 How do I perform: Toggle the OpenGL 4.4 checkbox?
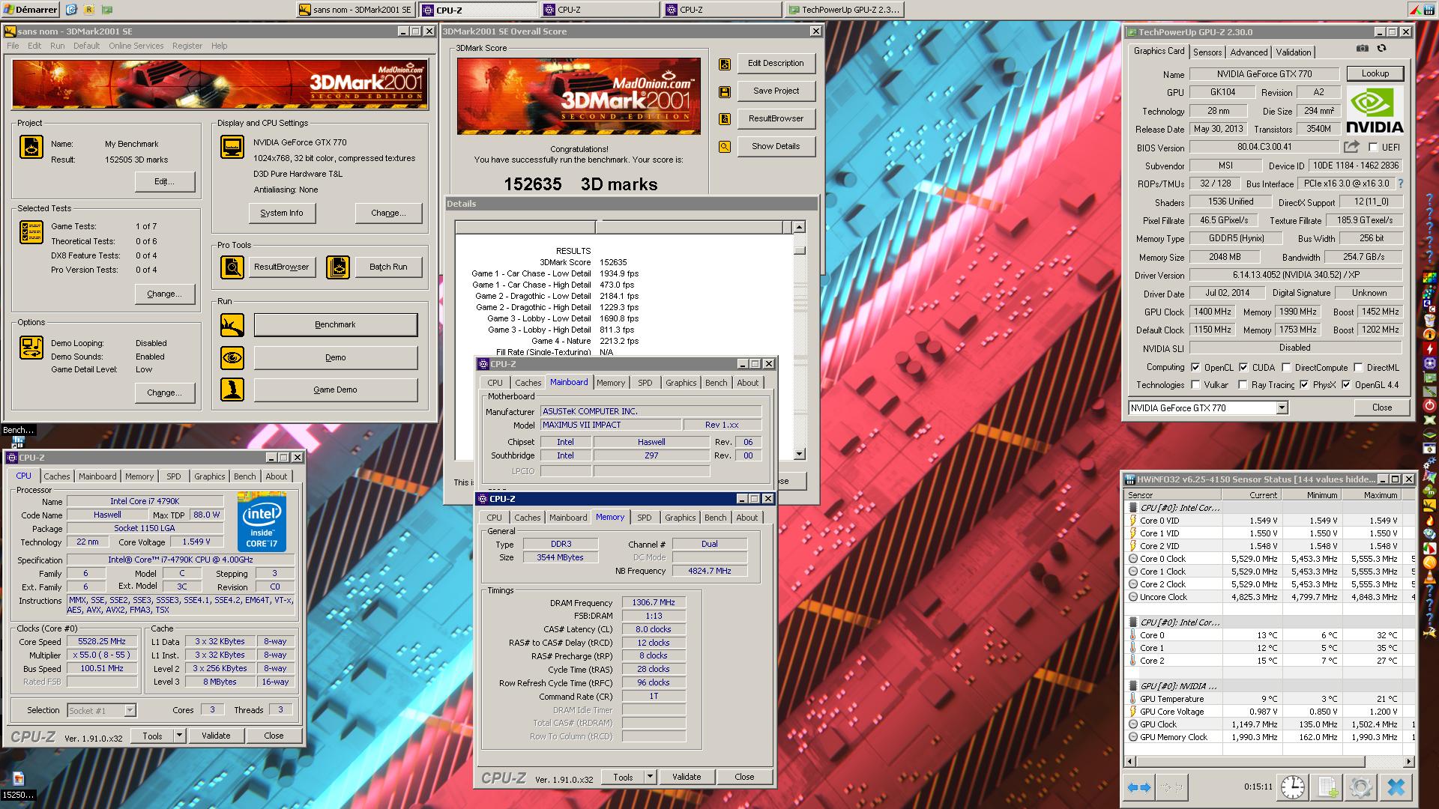[1346, 384]
